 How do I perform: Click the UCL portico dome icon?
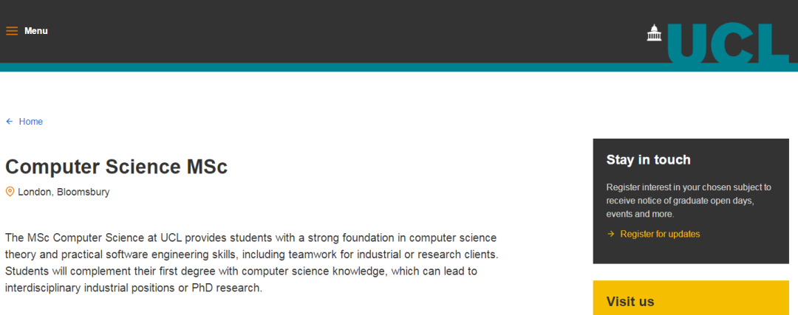tap(654, 33)
